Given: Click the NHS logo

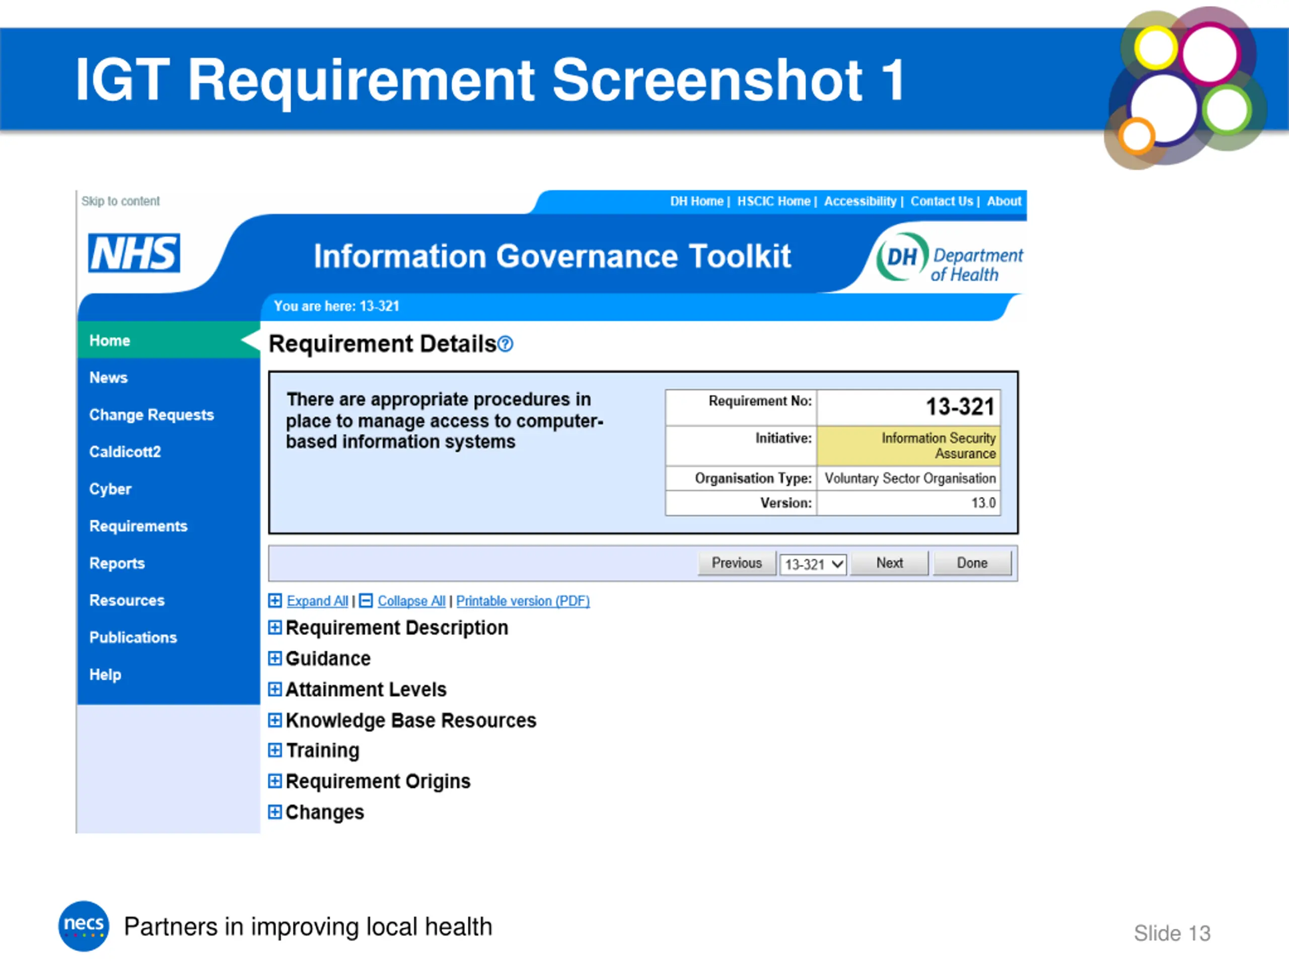Looking at the screenshot, I should tap(134, 253).
